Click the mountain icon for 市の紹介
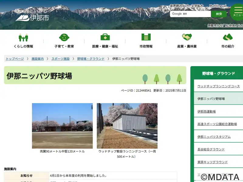 (228, 37)
